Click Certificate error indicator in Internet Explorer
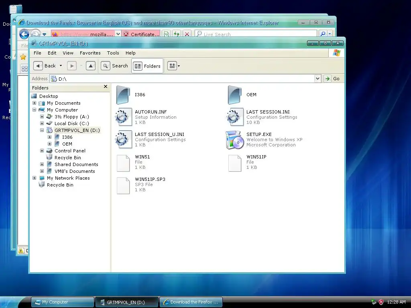This screenshot has height=308, width=411. [141, 34]
